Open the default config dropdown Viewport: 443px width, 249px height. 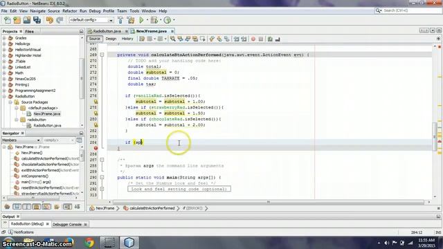pyautogui.click(x=91, y=20)
